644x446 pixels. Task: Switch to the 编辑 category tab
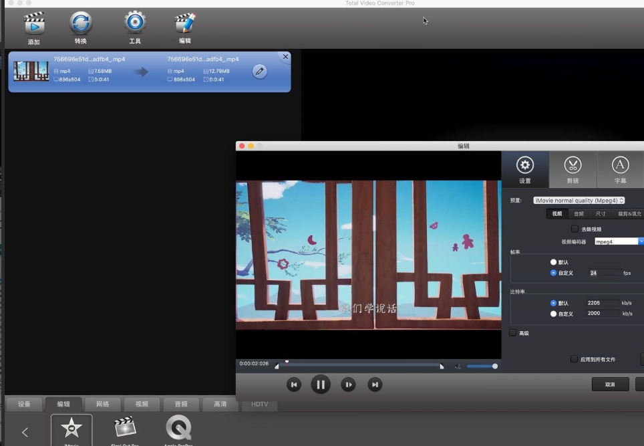[63, 404]
